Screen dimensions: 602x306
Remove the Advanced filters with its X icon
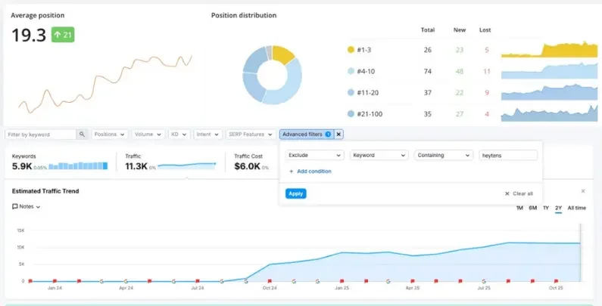(x=338, y=134)
